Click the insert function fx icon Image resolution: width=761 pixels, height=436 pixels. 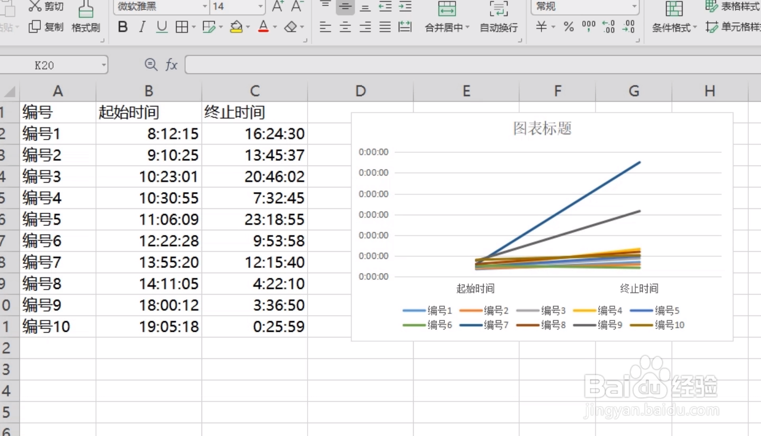pyautogui.click(x=171, y=65)
